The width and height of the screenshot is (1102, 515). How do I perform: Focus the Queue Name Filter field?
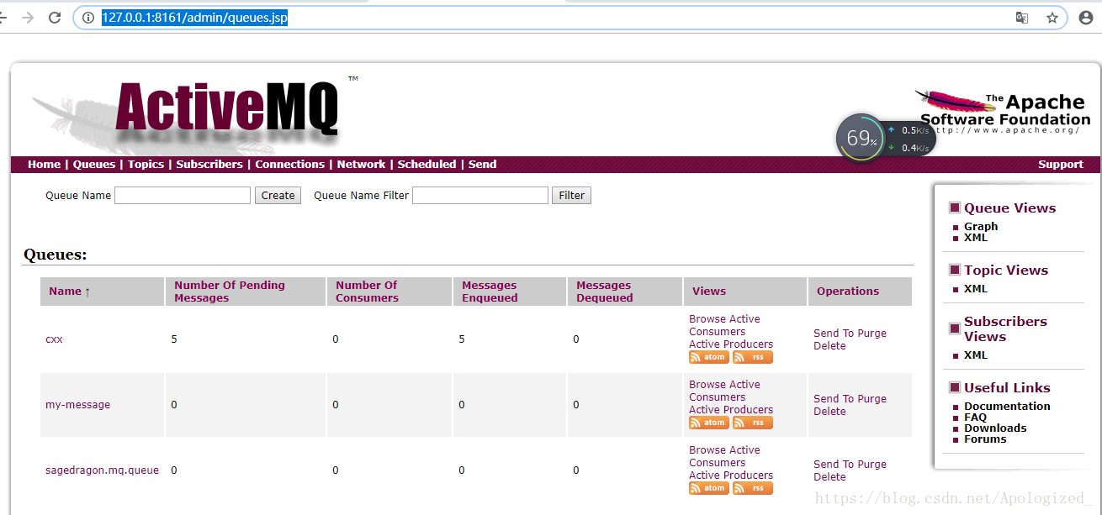point(480,196)
